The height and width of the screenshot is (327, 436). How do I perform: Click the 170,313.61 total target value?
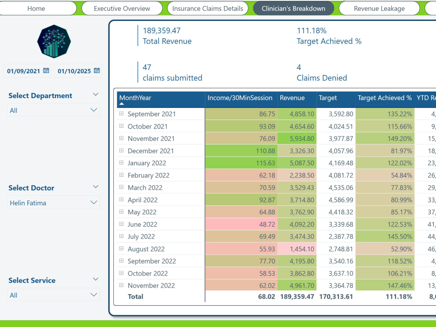coord(336,296)
